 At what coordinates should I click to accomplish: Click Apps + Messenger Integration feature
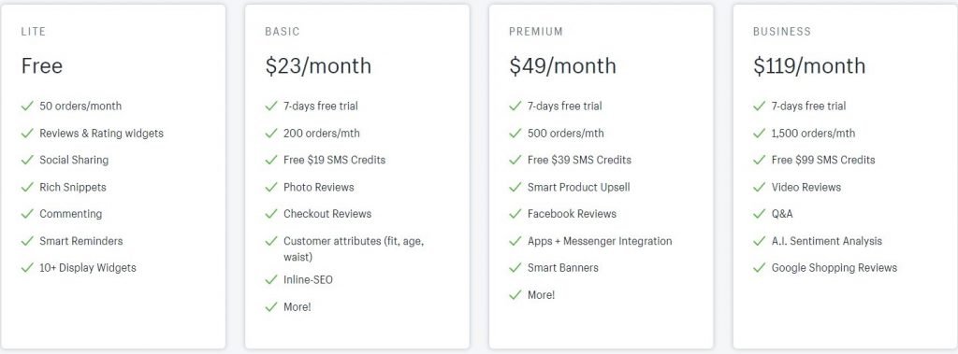(600, 240)
